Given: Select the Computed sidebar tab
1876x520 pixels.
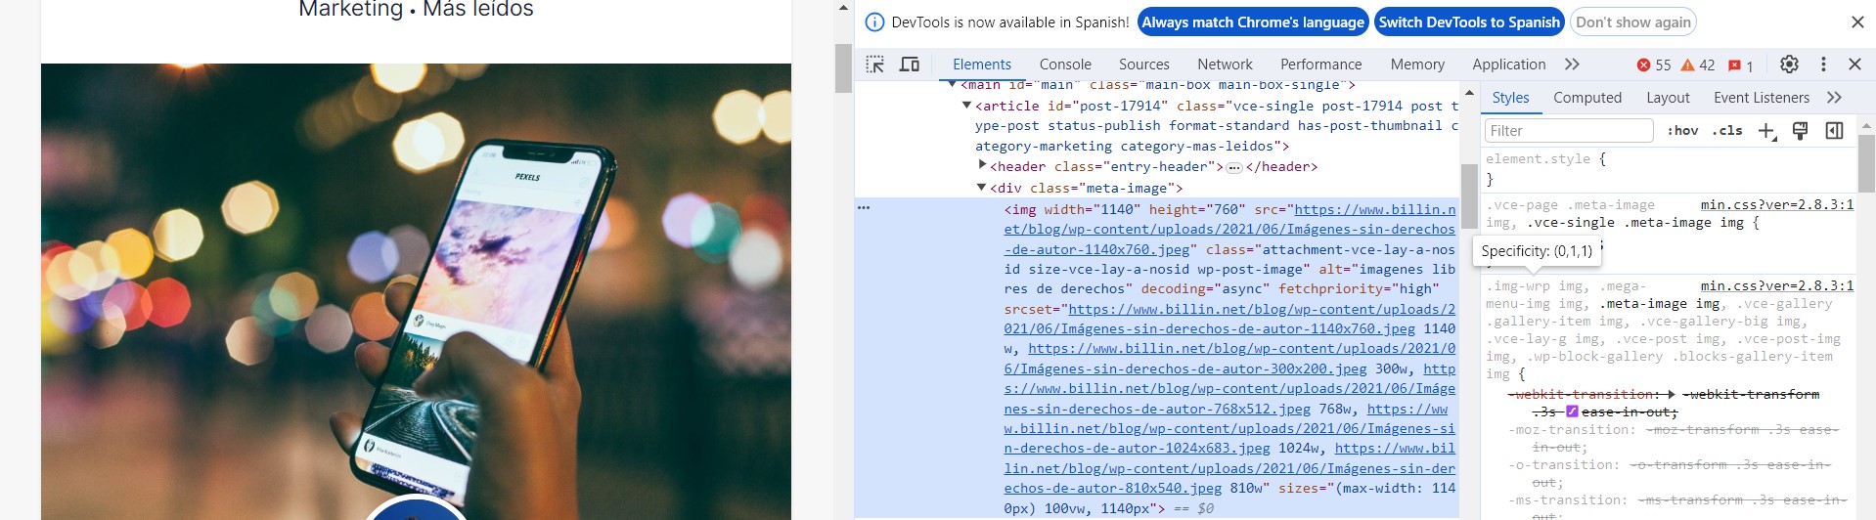Looking at the screenshot, I should point(1587,98).
